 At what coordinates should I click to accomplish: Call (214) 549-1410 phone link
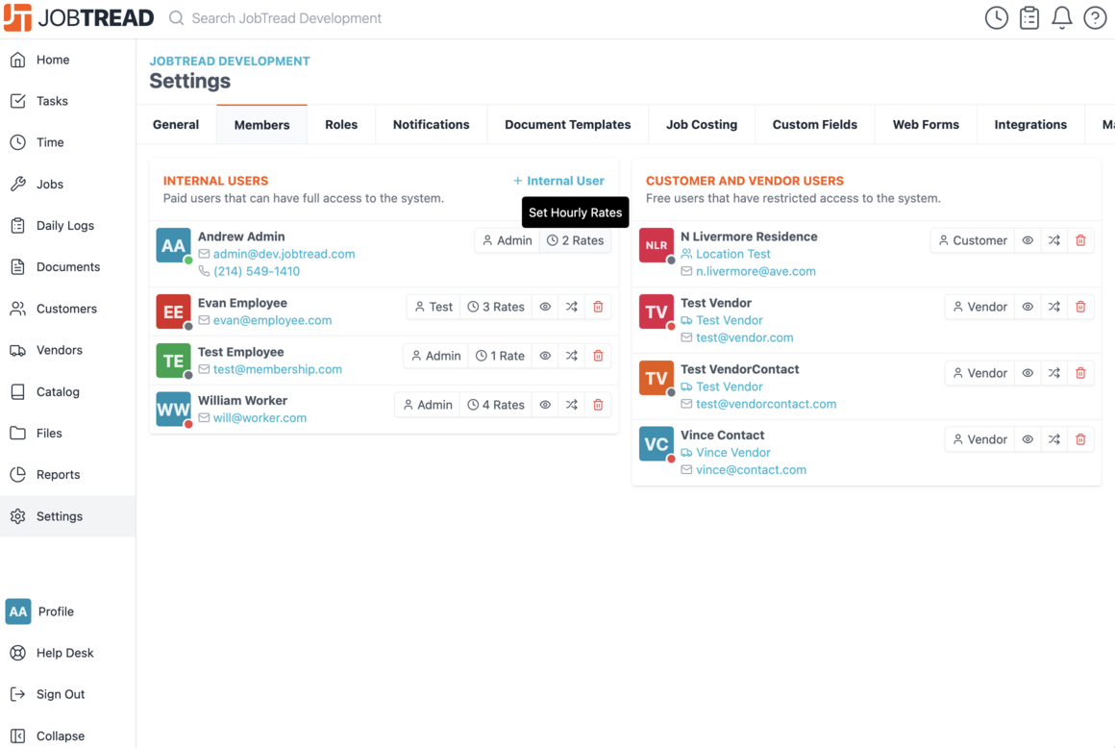[x=257, y=271]
